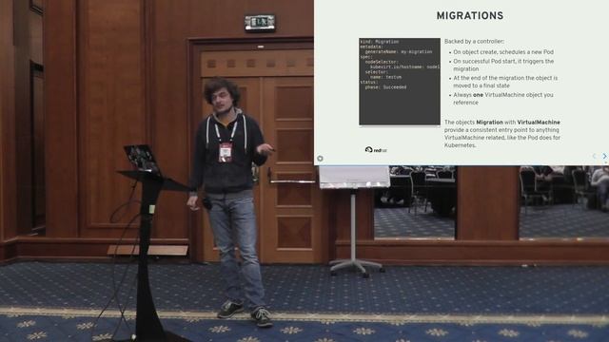Click the word "Kubernetes." ending the paragraph
Viewport: 609px width, 342px height.
click(x=460, y=145)
